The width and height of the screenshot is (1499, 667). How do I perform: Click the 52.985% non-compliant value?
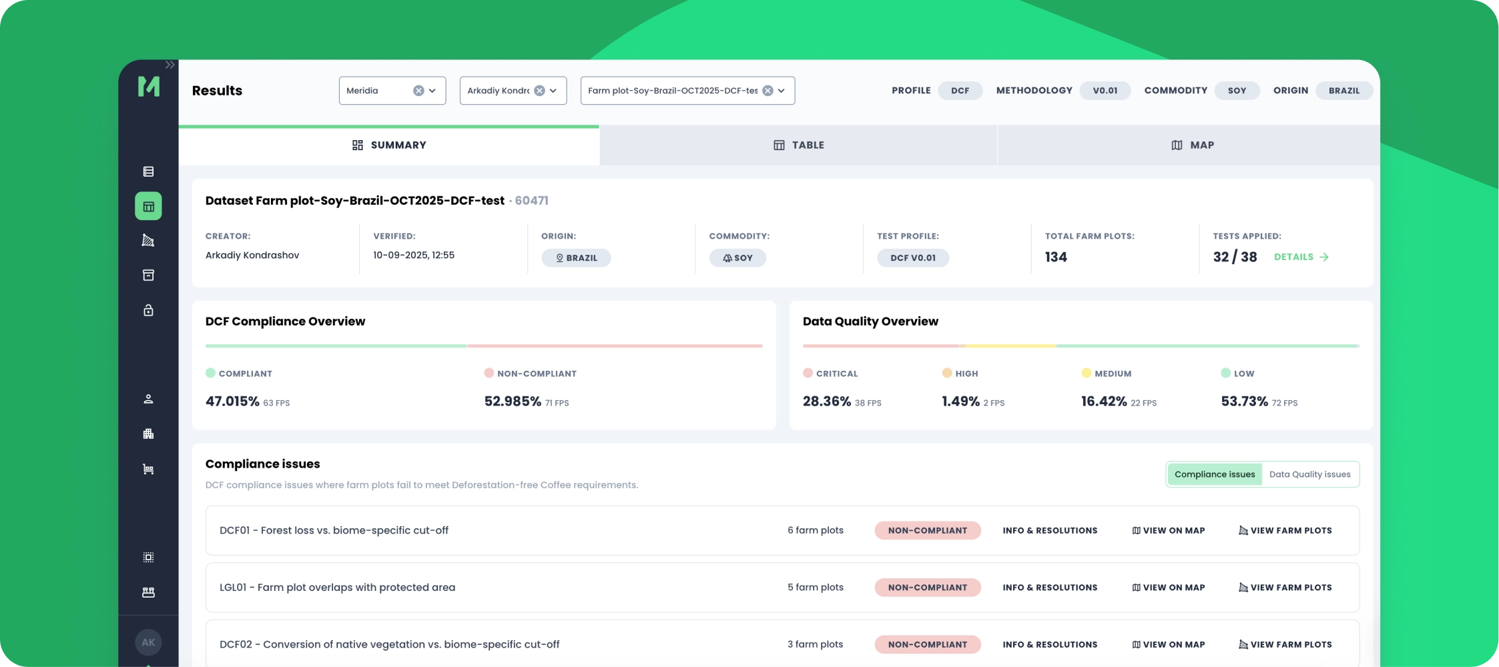(513, 401)
